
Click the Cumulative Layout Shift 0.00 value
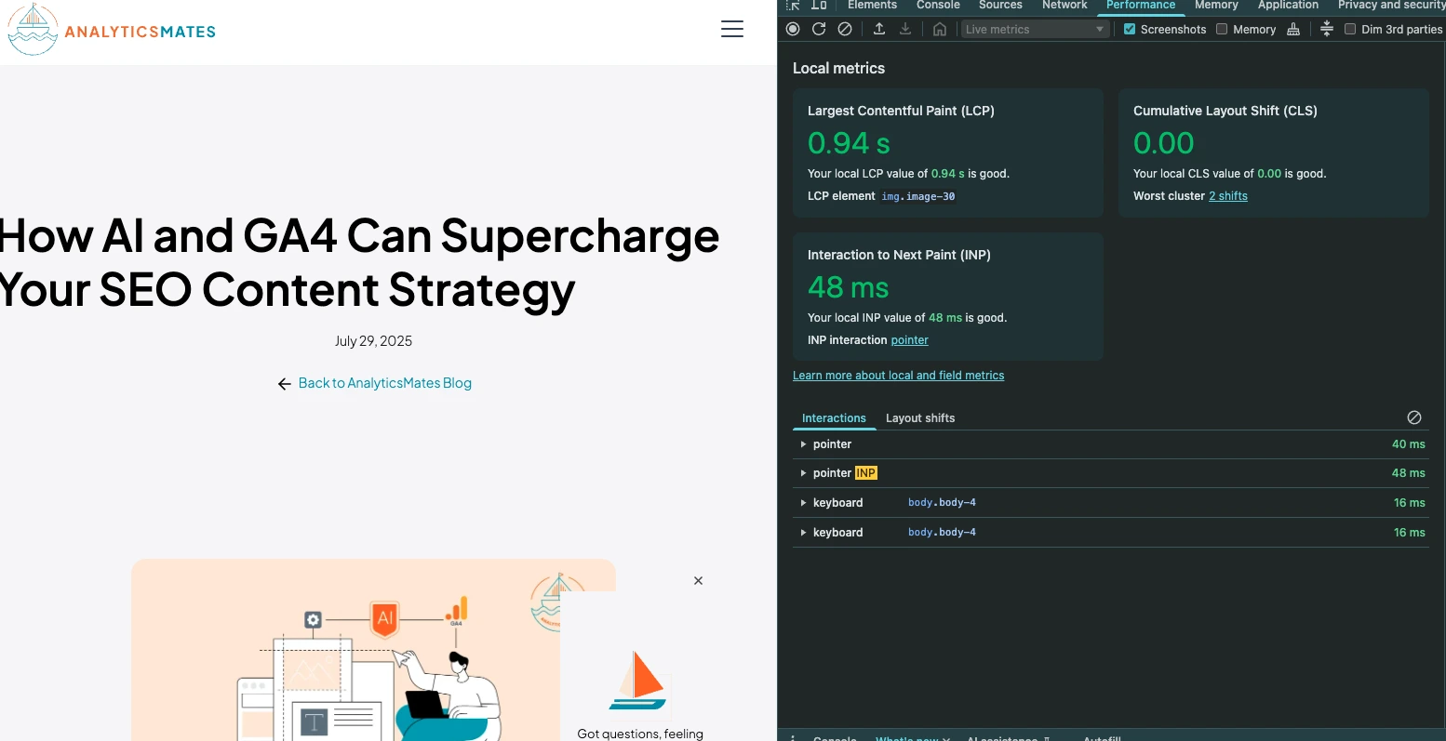(1163, 143)
